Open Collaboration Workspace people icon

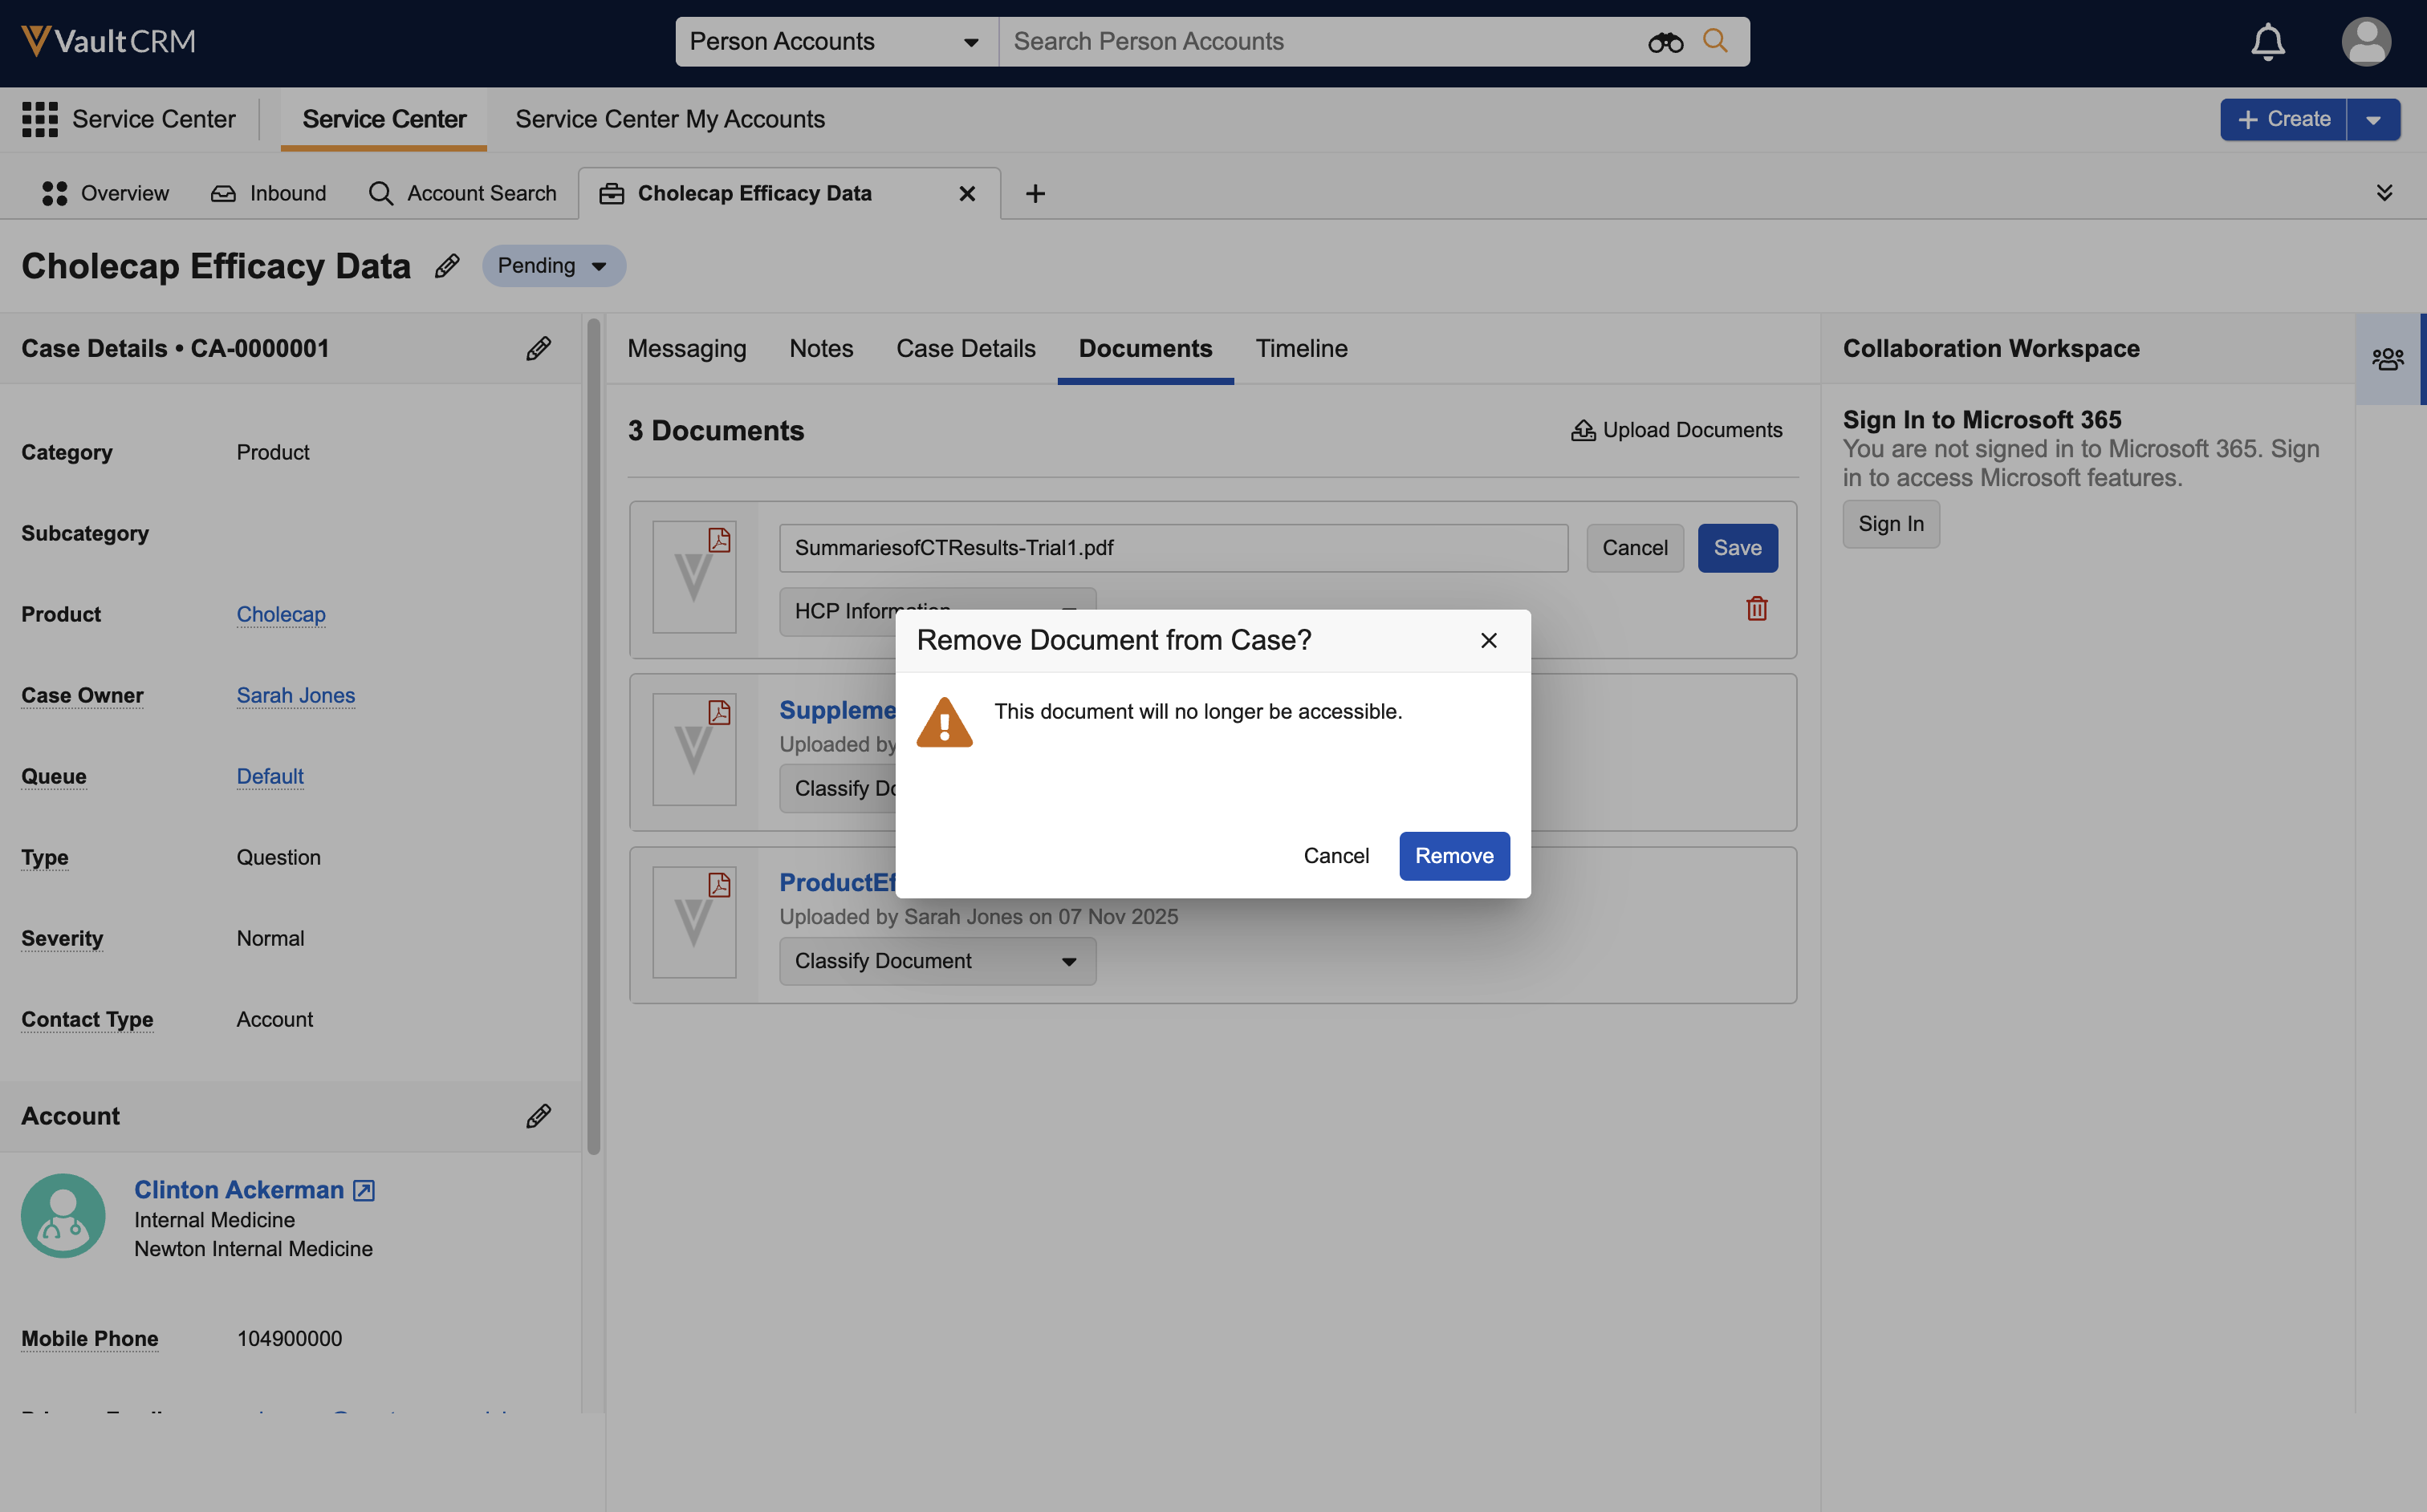[x=2387, y=359]
